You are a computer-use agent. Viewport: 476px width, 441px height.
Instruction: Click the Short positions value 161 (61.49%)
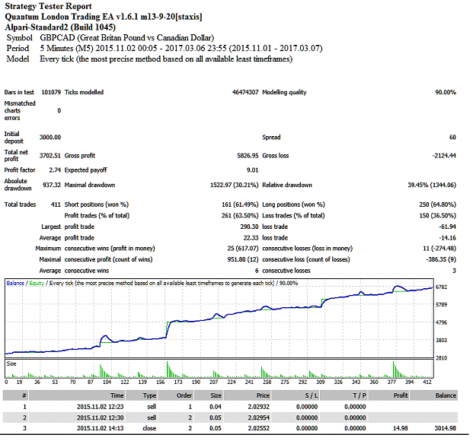[240, 205]
